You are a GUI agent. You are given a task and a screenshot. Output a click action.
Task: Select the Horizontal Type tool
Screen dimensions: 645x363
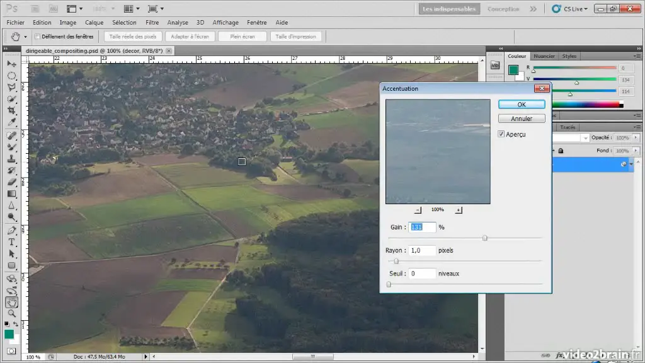tap(11, 242)
